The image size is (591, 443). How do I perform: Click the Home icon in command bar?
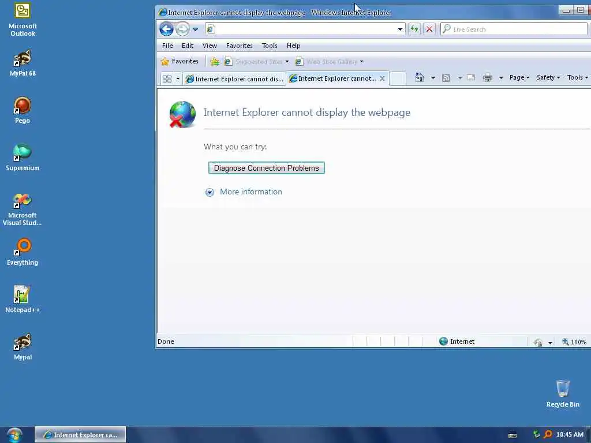point(419,78)
